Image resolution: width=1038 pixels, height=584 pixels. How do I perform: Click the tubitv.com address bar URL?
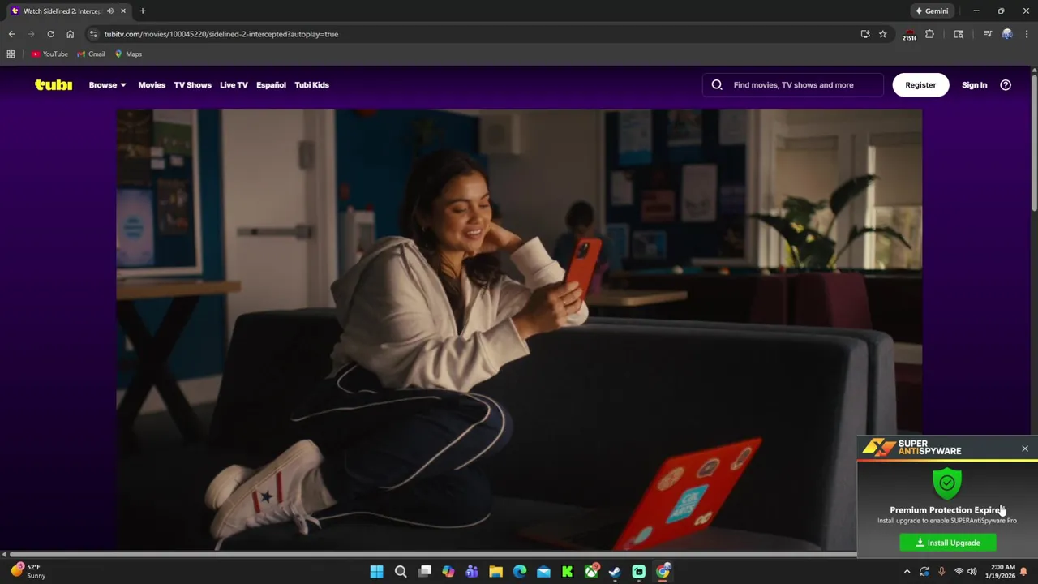pyautogui.click(x=221, y=34)
